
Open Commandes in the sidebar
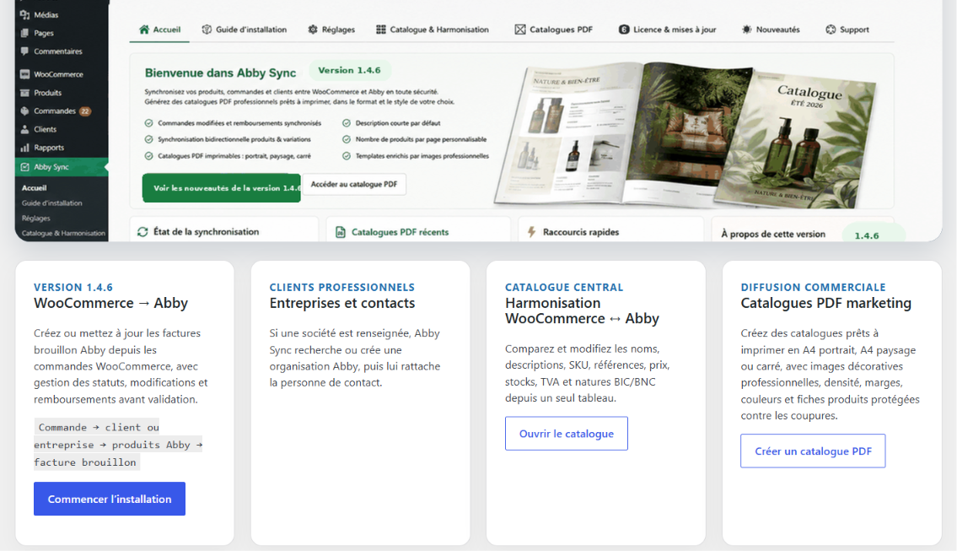[x=55, y=111]
